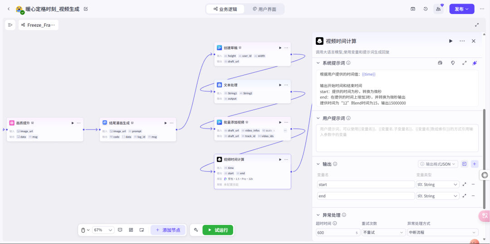Switch to the 业务逻辑 tab
490x244 pixels.
click(225, 9)
